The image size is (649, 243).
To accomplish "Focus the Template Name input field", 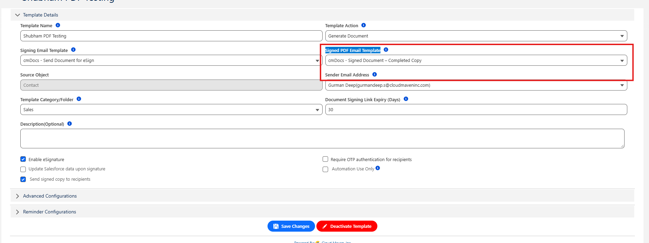I will [x=171, y=36].
